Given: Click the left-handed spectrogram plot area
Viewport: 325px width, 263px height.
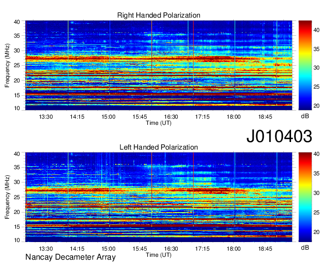Looking at the screenshot, I should tap(159, 197).
